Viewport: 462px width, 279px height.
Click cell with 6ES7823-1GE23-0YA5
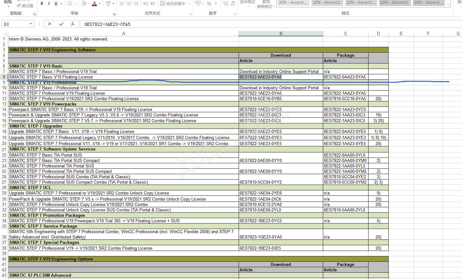coord(281,234)
